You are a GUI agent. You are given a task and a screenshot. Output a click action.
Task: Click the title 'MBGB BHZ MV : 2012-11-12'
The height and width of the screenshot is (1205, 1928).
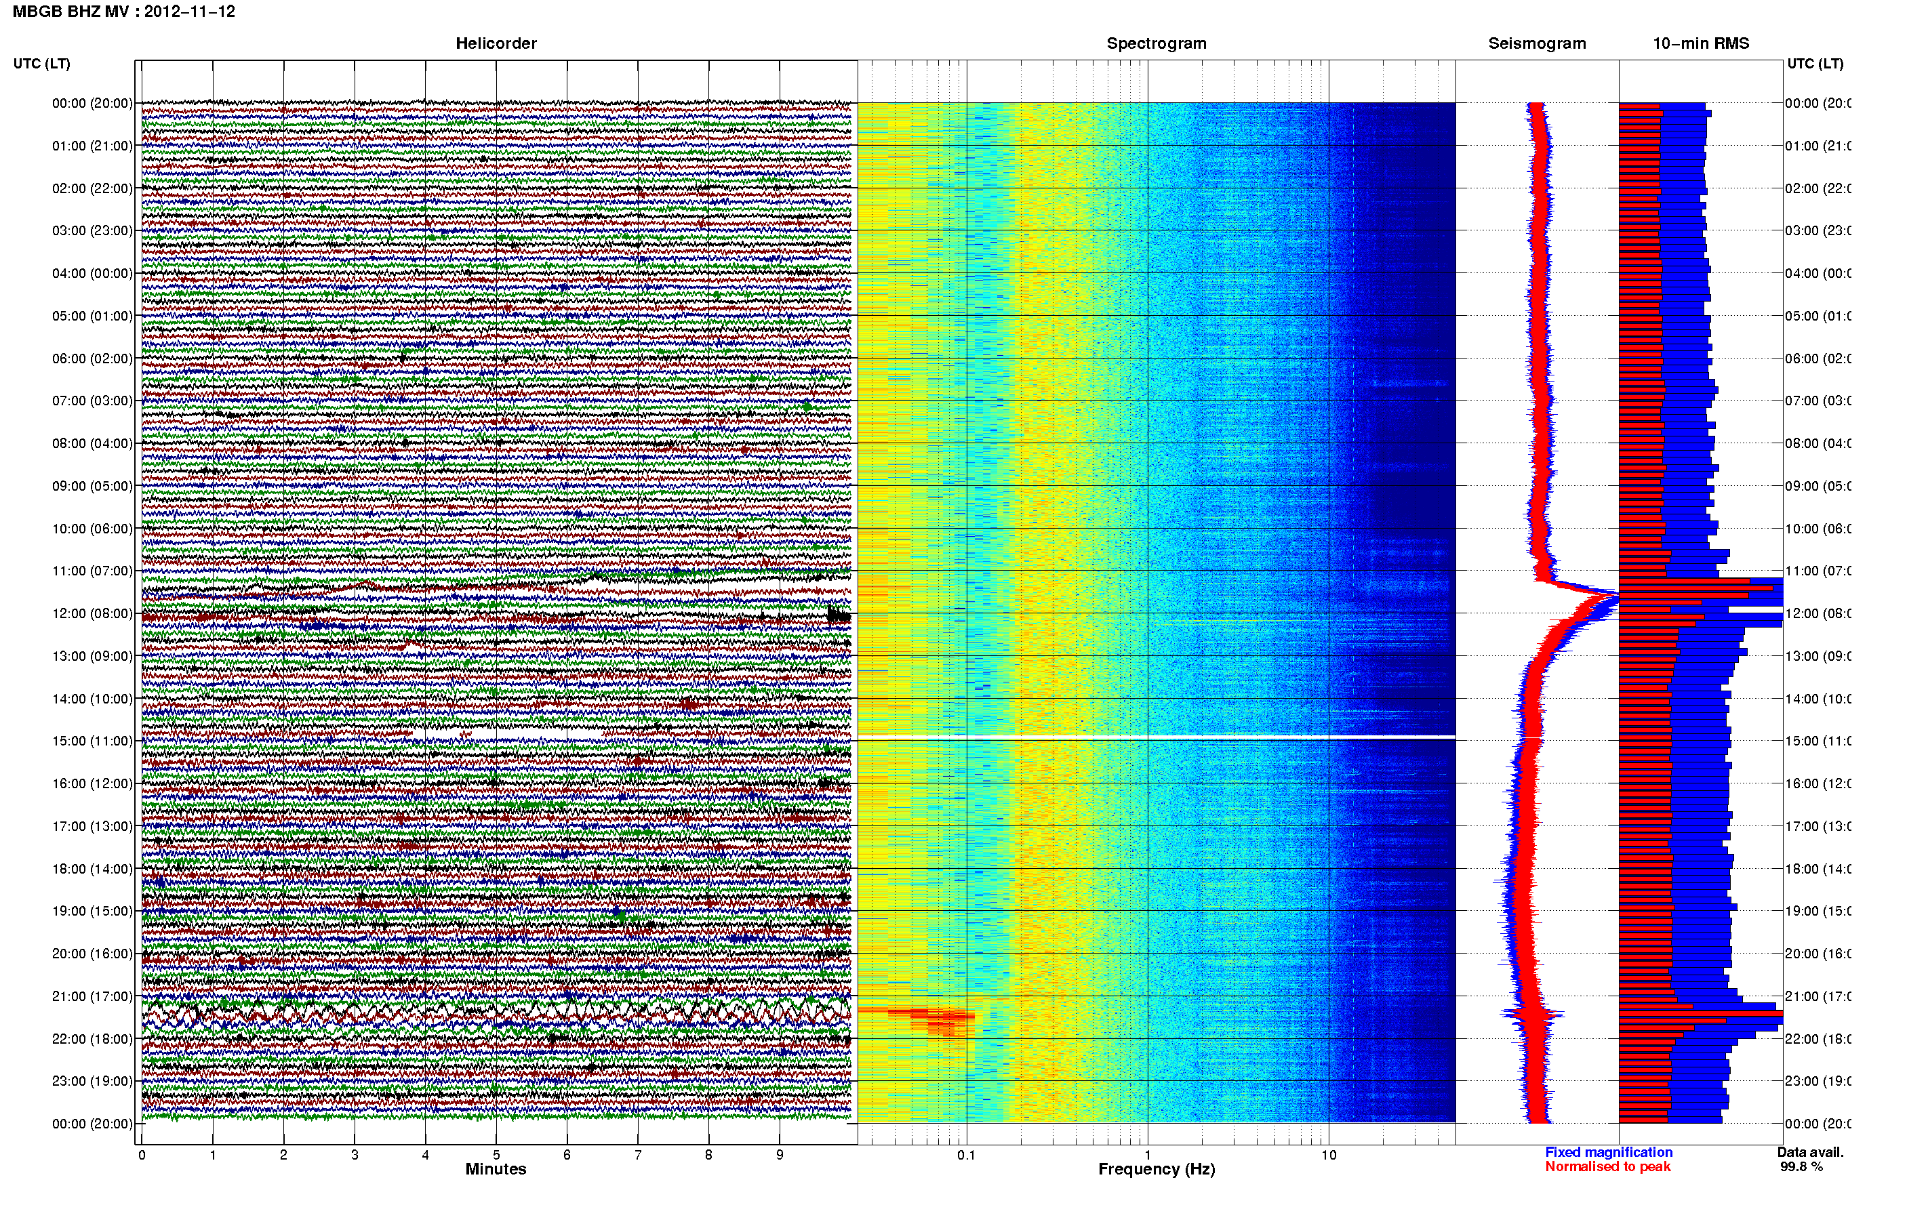pos(123,12)
